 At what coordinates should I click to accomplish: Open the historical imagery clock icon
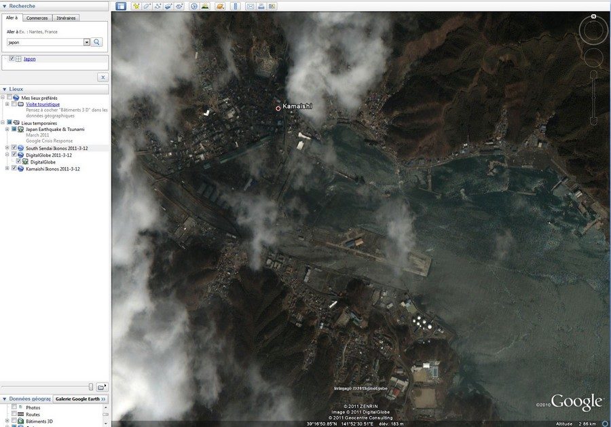194,6
